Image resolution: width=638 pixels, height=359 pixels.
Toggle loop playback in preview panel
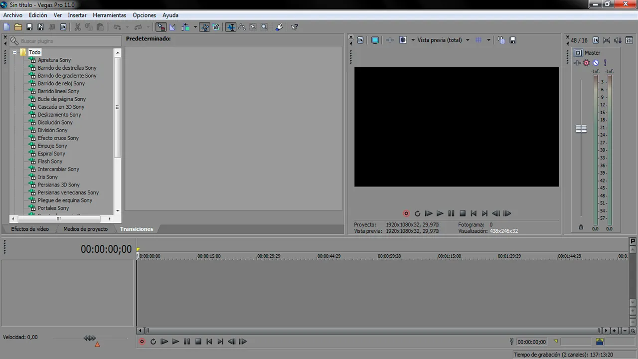(417, 213)
